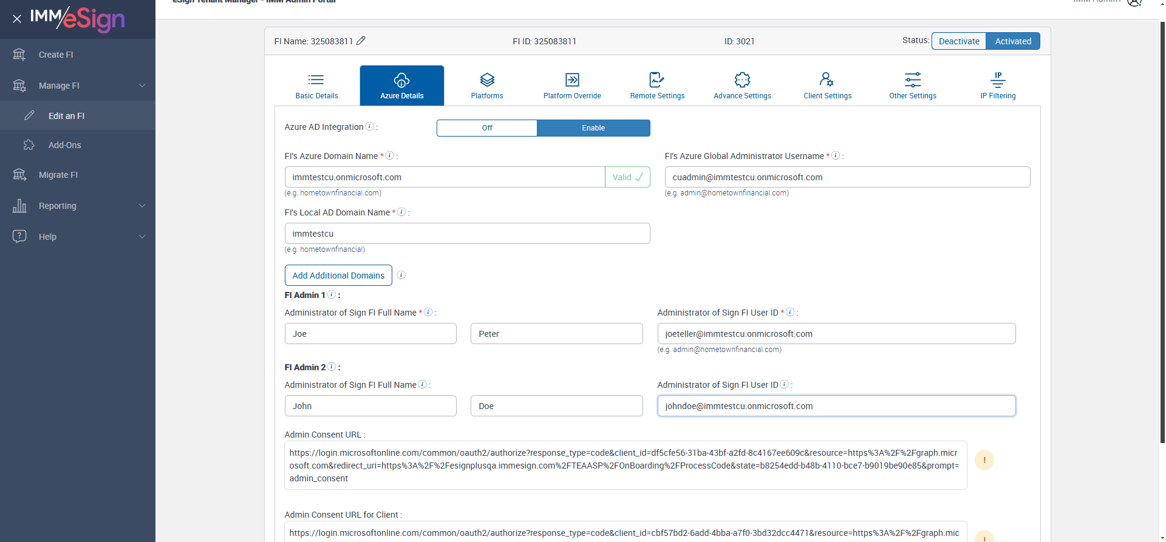Switch to the IP Filtering tab

(998, 86)
